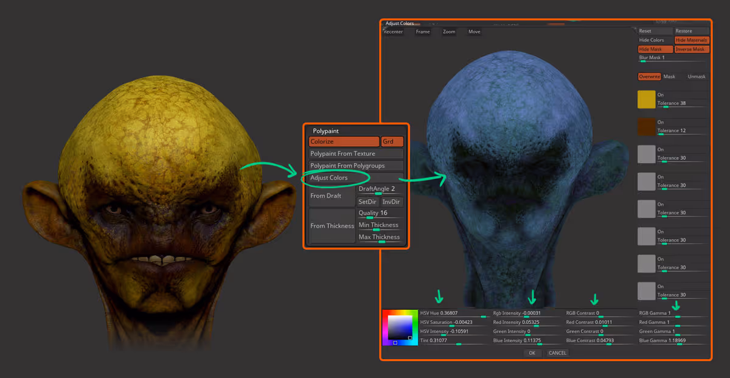Screen dimensions: 730x378
Task: Select the Unmask mode
Action: [697, 77]
